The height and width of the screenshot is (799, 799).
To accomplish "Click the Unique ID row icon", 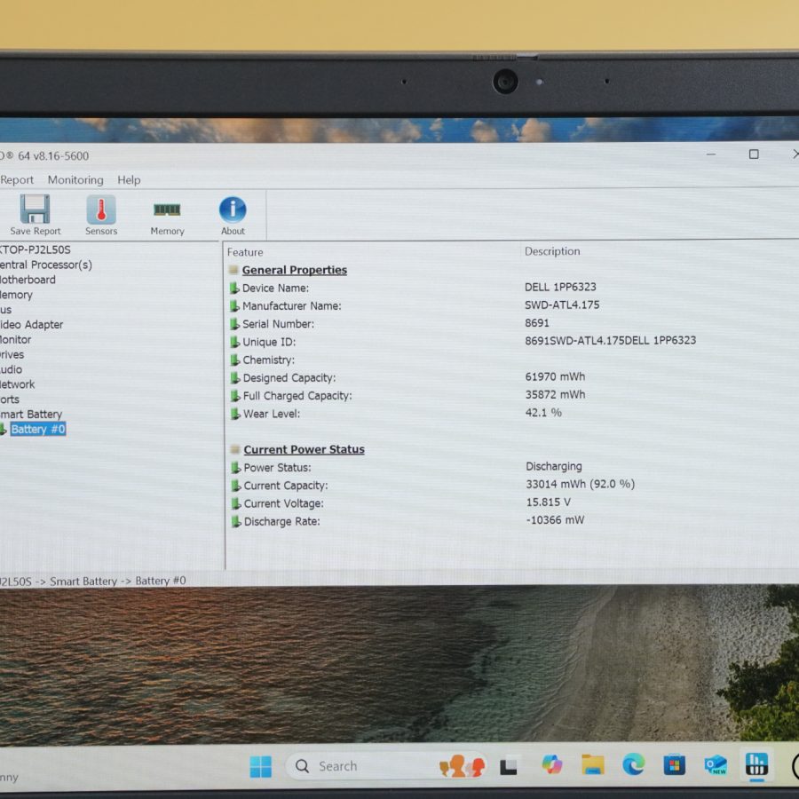I will [235, 342].
